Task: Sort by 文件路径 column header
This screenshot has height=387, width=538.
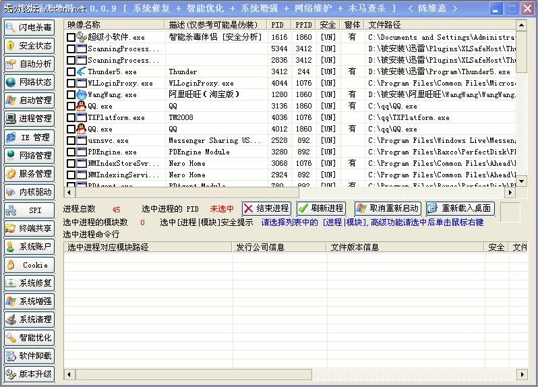Action: pyautogui.click(x=440, y=25)
